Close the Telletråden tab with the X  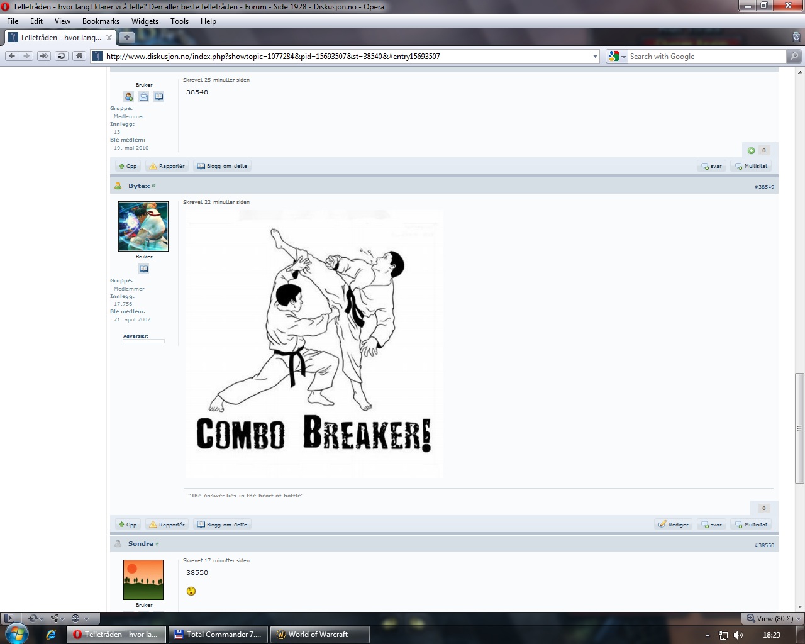(109, 38)
